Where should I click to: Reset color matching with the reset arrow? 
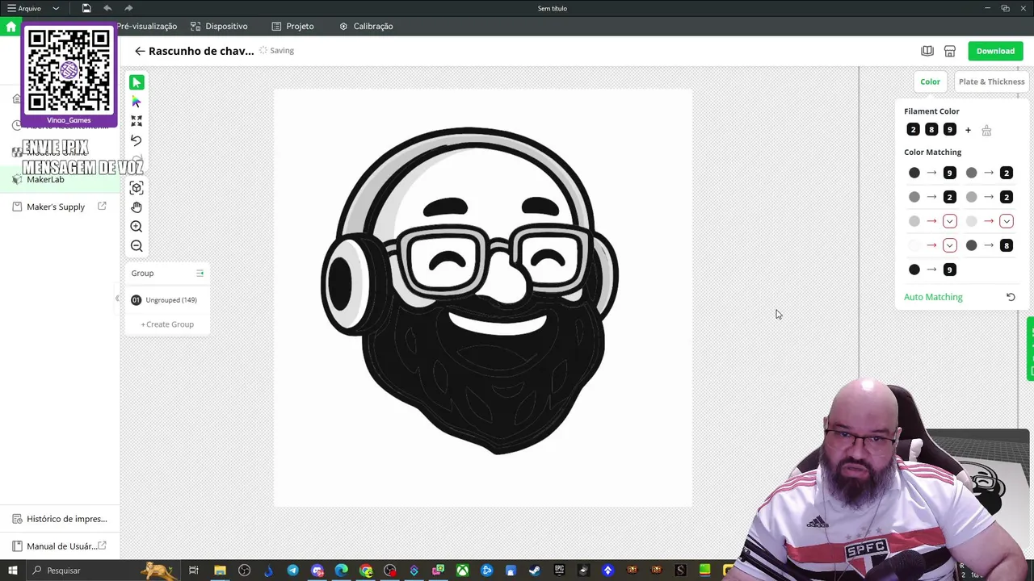[1011, 297]
